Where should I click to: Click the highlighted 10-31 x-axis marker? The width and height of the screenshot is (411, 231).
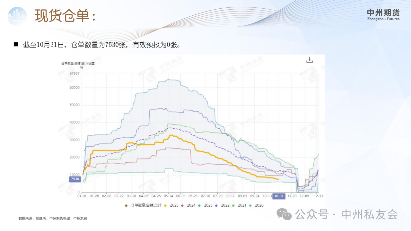[278, 196]
